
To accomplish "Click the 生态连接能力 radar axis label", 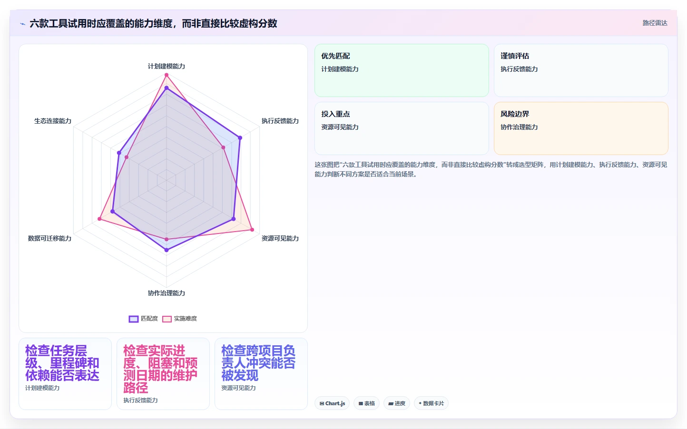I will click(x=53, y=121).
